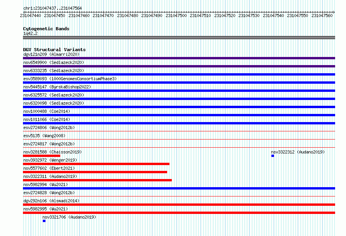The image size is (346, 236).
Task: Open variant nsv1000488 (Coe2014) label
Action: 47,111
